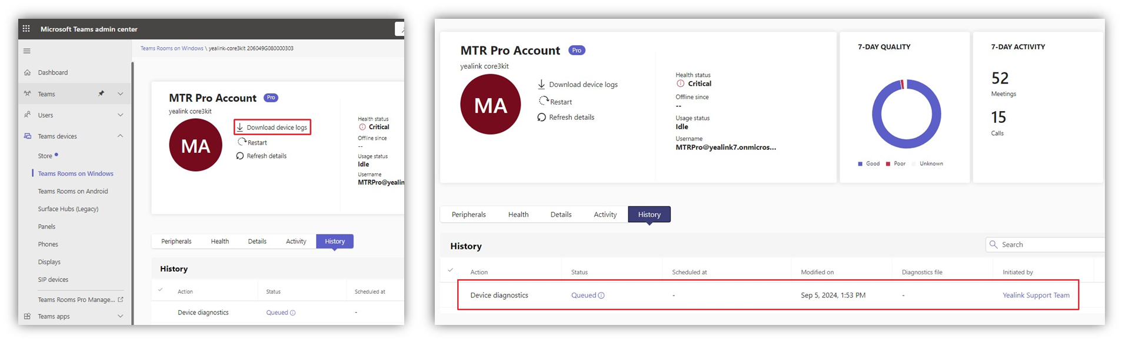
Task: Click the large MA avatar in right panel
Action: [491, 105]
